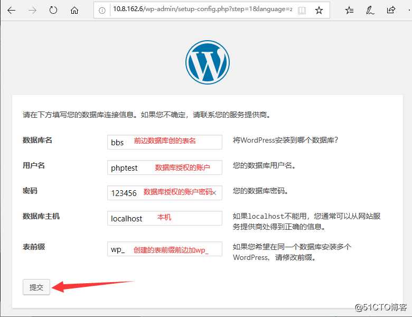Toggle reading view icon in address bar
The height and width of the screenshot is (317, 412).
click(302, 11)
